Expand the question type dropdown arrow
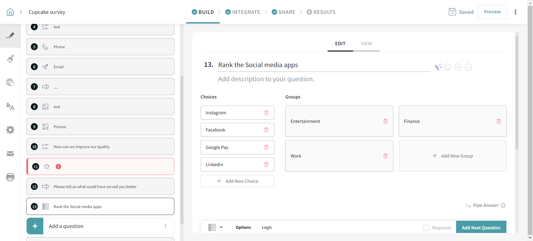This screenshot has height=241, width=533. click(221, 227)
